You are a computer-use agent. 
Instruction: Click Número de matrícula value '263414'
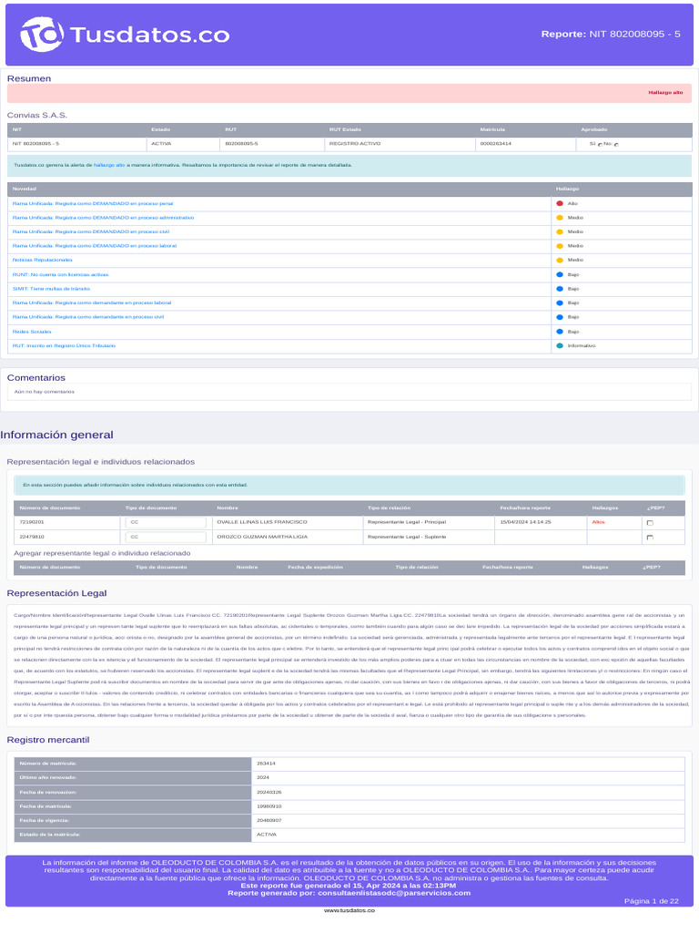266,764
